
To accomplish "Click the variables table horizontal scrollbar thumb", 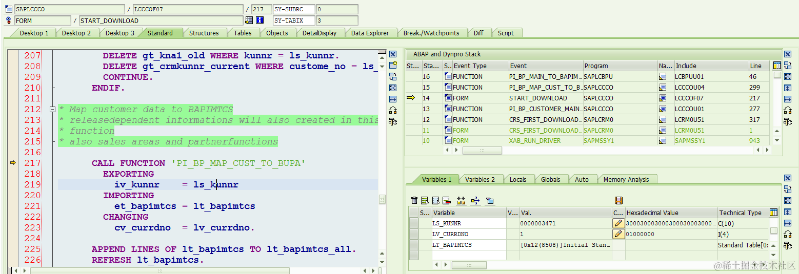I will tap(469, 265).
